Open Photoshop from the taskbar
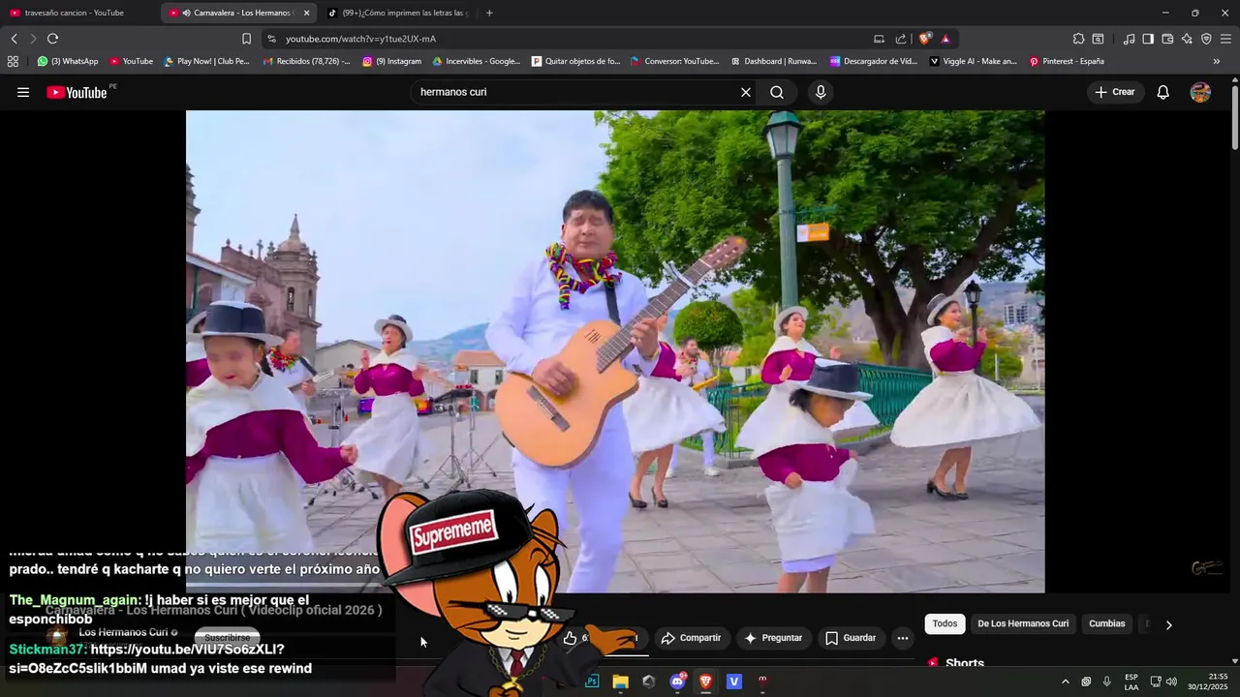Screen dimensions: 1240x697 [592, 682]
